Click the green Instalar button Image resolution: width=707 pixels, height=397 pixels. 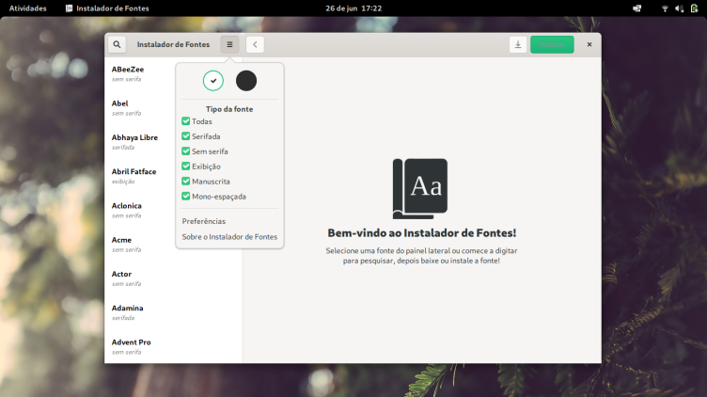click(x=552, y=44)
